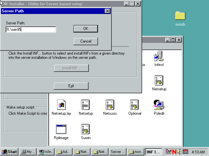The image size is (209, 156).
Task: Maximize the INF Installer window
Action: coord(132,4)
